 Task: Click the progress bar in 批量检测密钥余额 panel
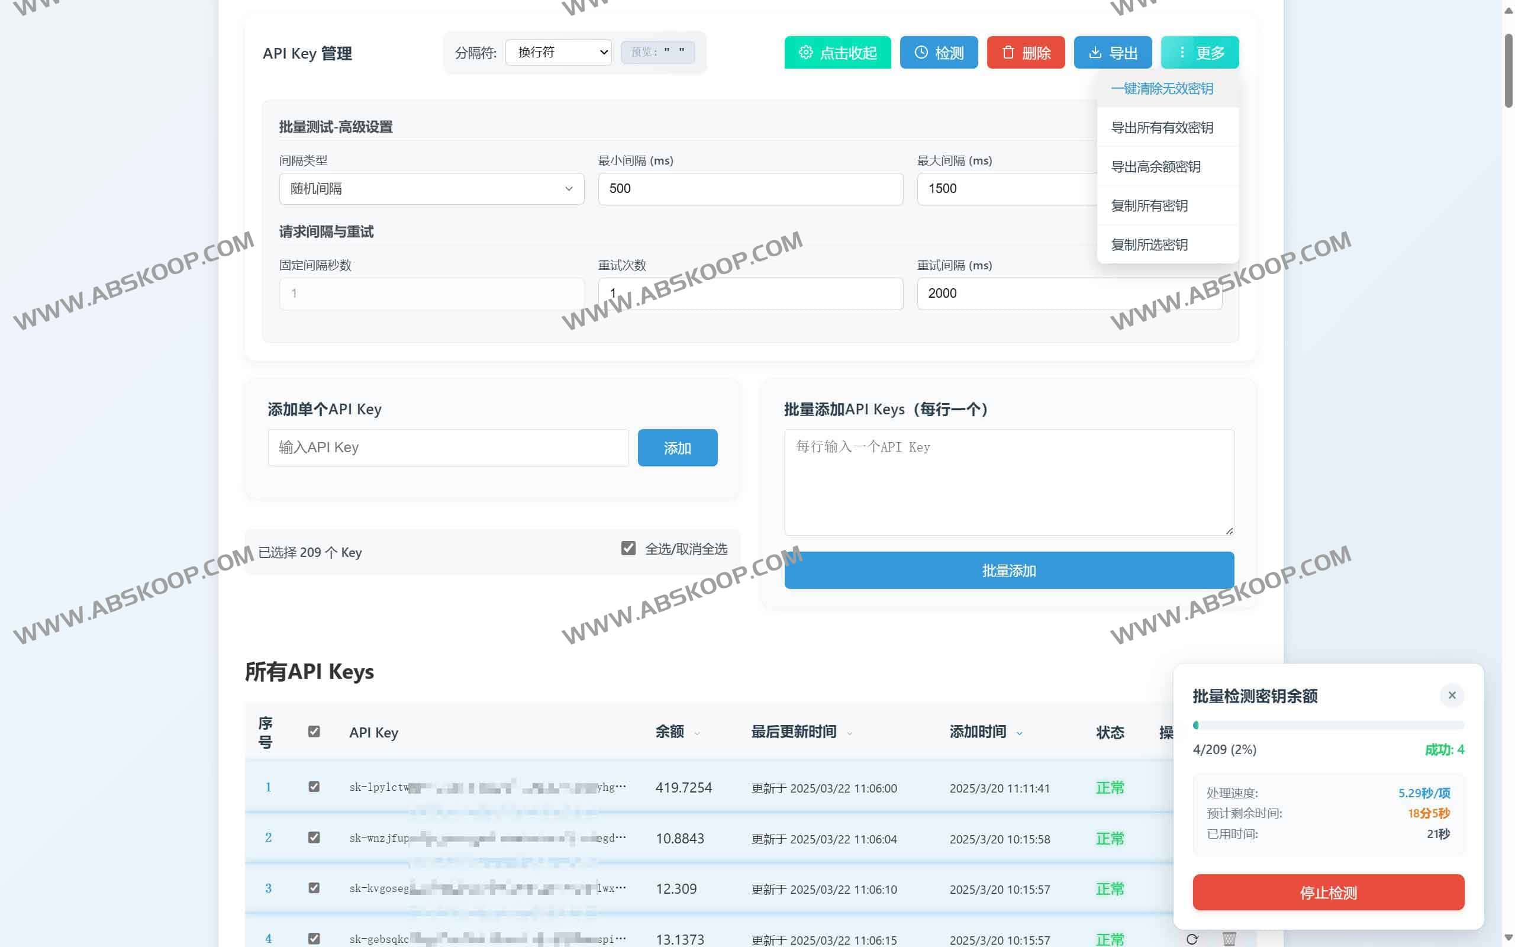tap(1327, 725)
